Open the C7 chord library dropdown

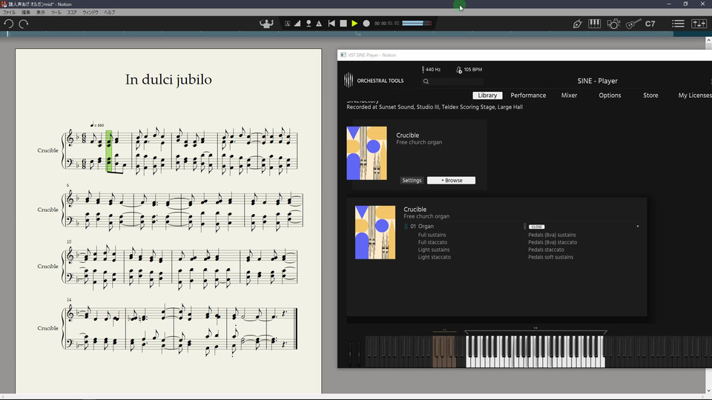pos(650,24)
